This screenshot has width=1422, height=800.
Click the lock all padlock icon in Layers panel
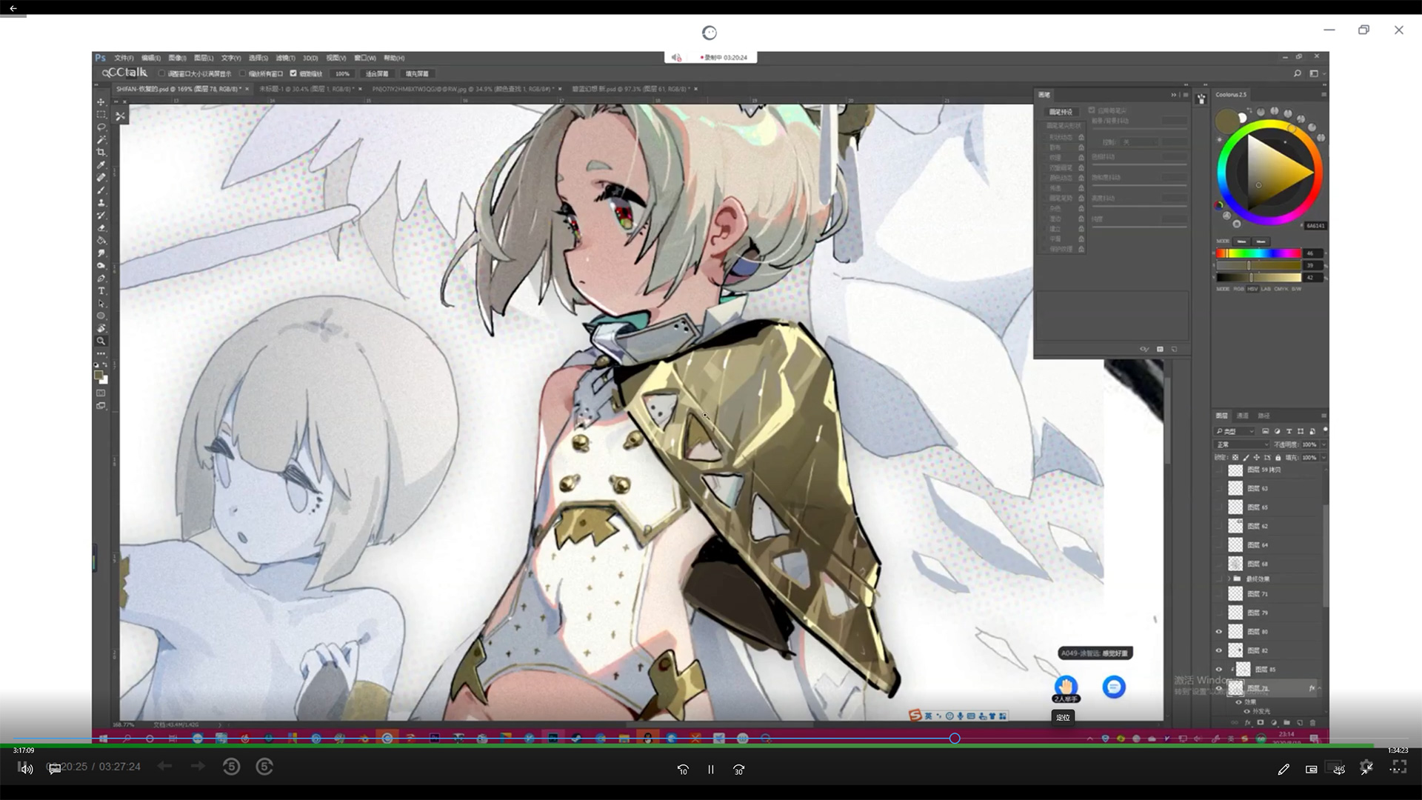[1278, 457]
